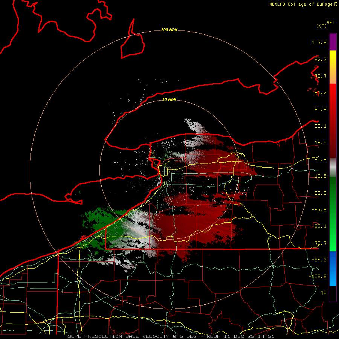Select the bright green segment of the color bar

pyautogui.click(x=333, y=214)
